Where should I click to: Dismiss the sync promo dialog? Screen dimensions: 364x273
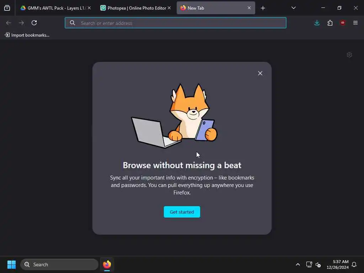(260, 73)
